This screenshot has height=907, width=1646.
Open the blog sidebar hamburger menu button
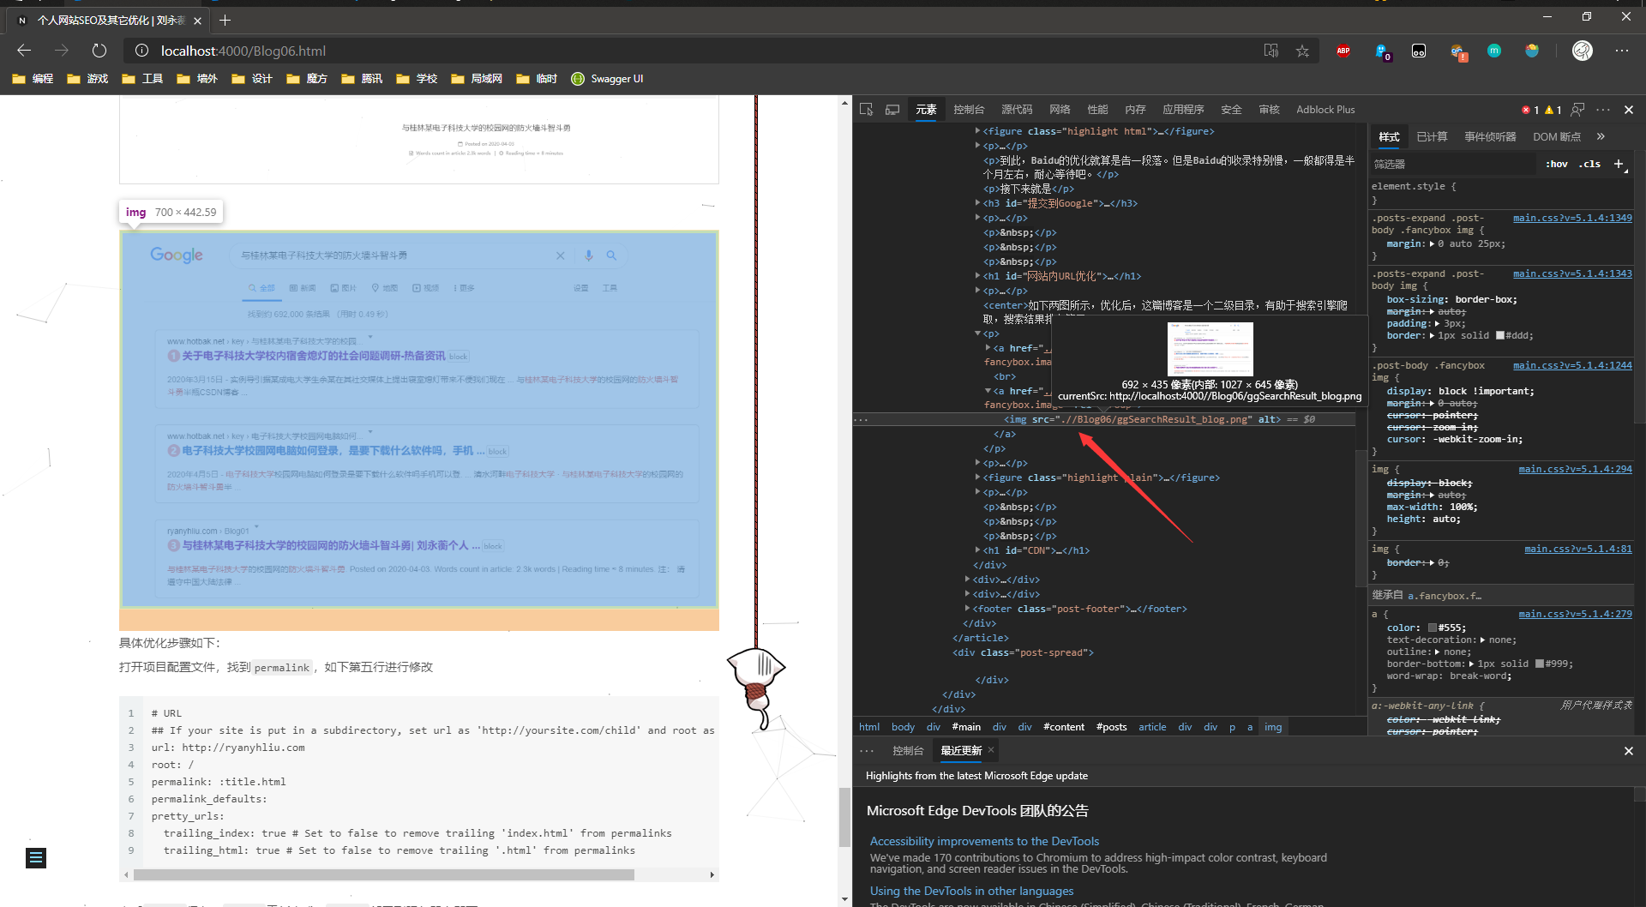point(36,858)
